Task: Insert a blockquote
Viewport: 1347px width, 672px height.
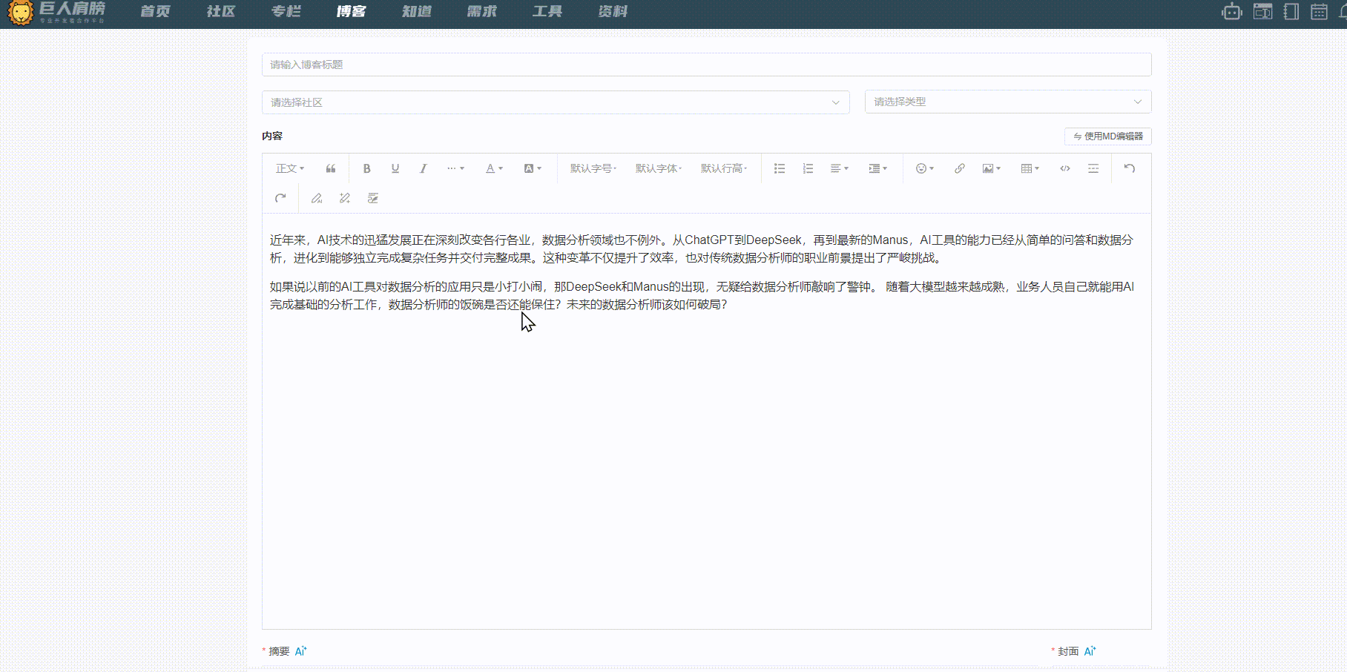Action: pos(331,168)
